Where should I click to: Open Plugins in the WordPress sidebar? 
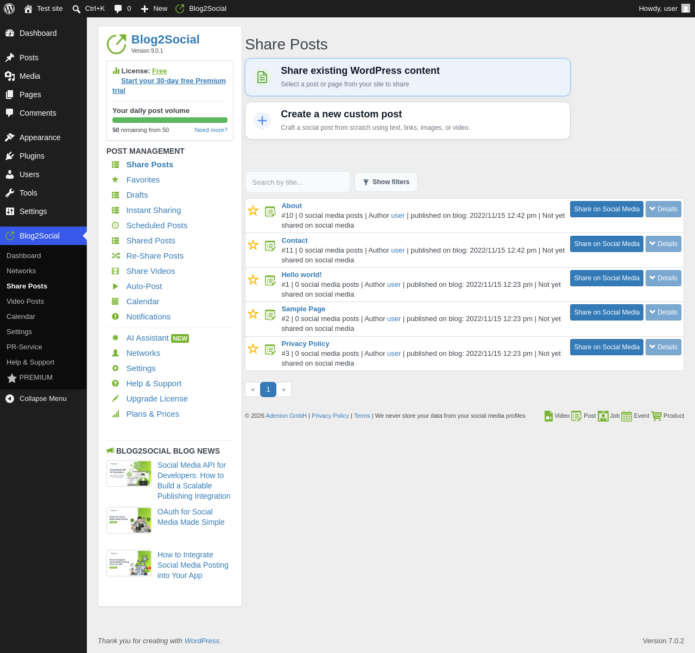pyautogui.click(x=43, y=156)
